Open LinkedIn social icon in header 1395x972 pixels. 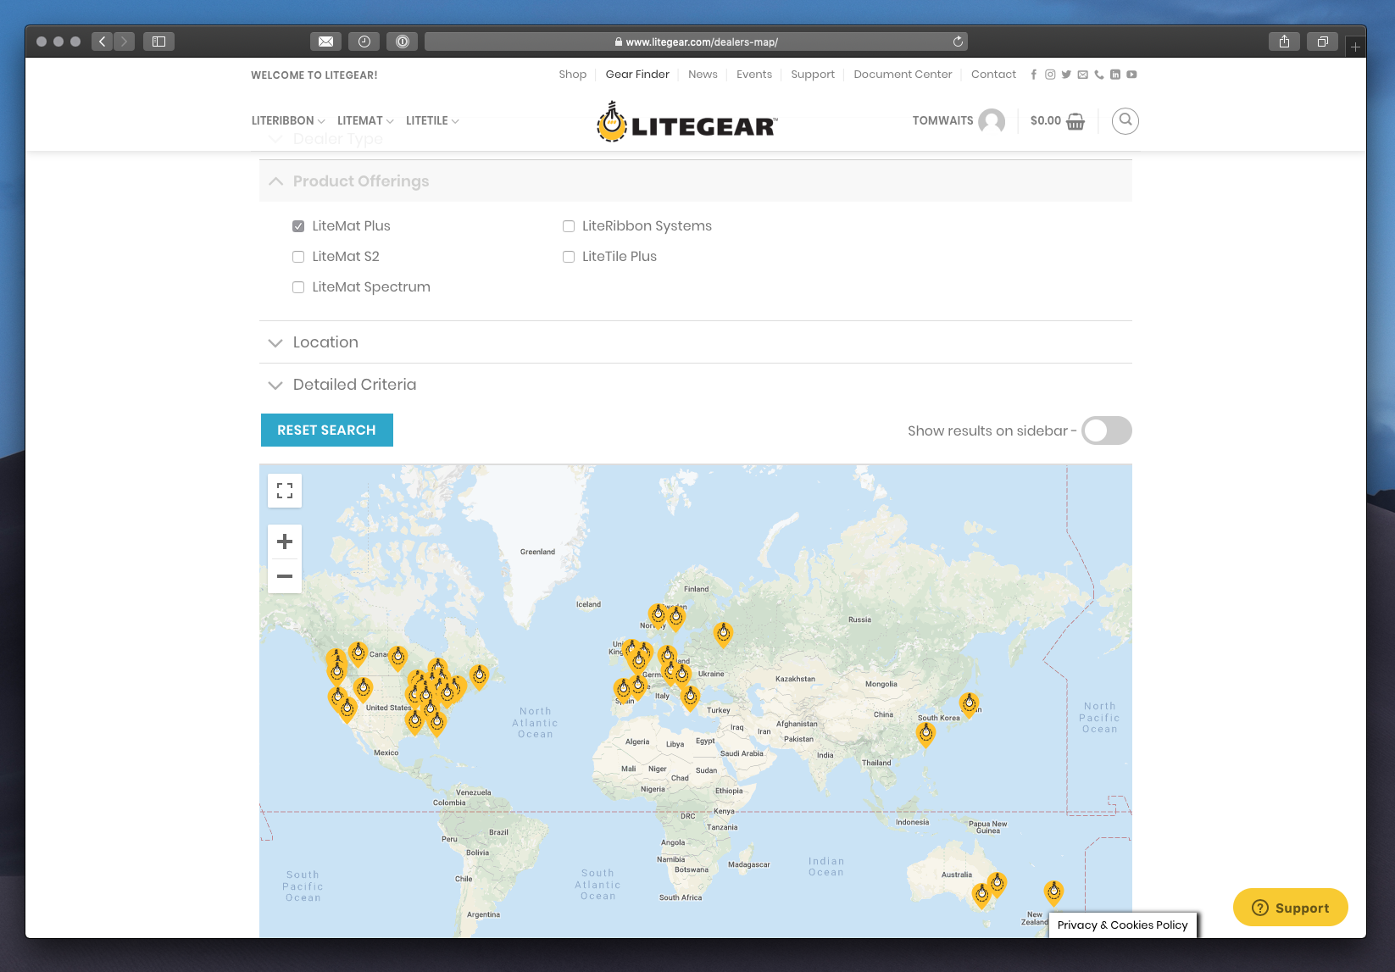pyautogui.click(x=1115, y=75)
